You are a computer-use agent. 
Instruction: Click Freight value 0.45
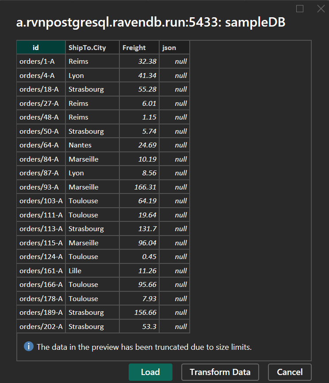pyautogui.click(x=139, y=257)
